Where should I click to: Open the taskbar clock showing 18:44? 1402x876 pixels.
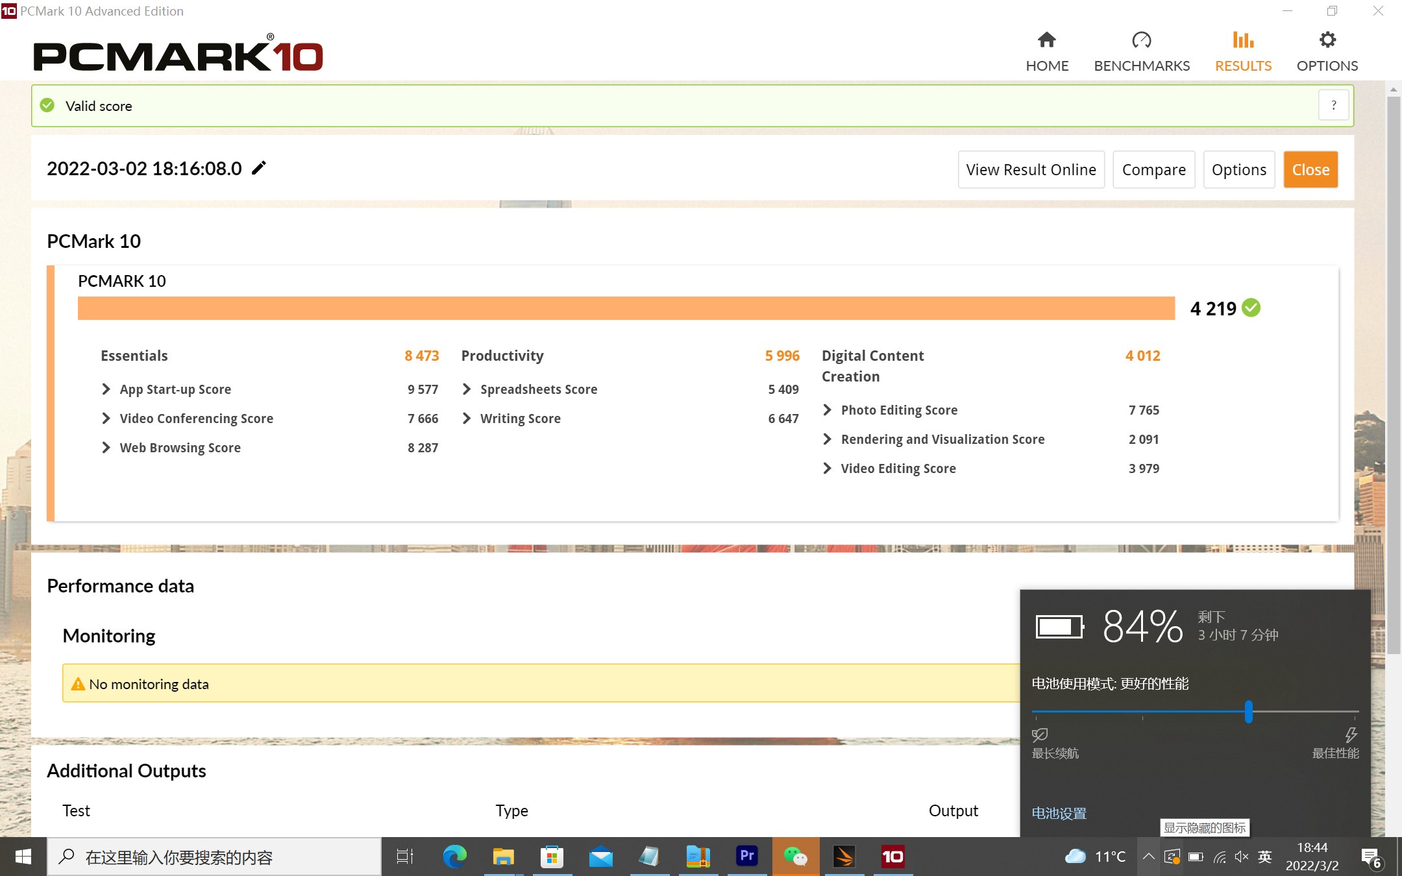[x=1312, y=857]
